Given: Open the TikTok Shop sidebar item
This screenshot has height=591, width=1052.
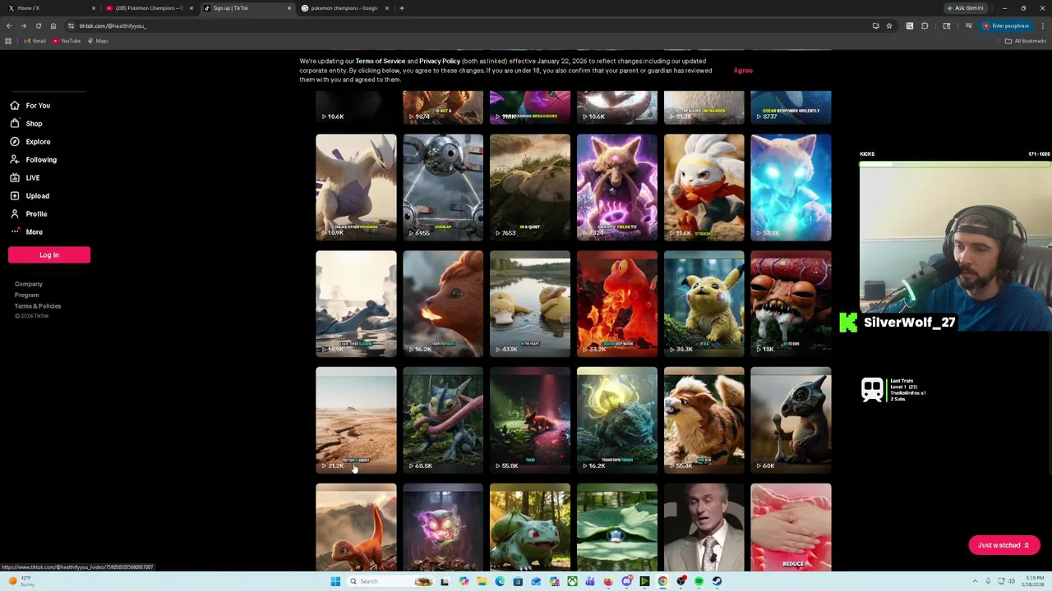Looking at the screenshot, I should [x=25, y=123].
